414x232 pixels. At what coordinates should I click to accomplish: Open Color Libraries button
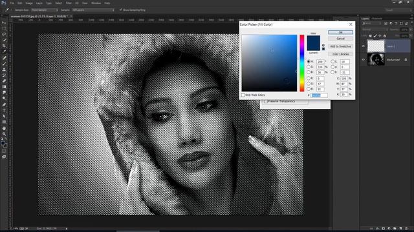[x=340, y=54]
